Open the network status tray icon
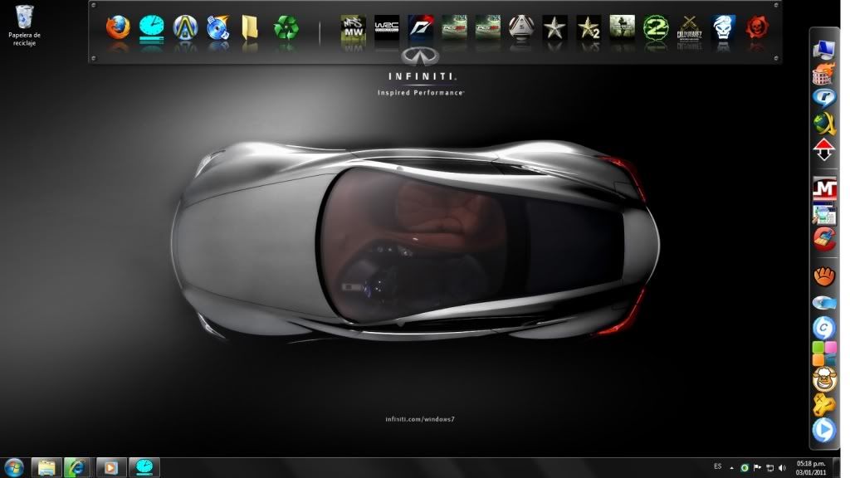 pyautogui.click(x=769, y=468)
